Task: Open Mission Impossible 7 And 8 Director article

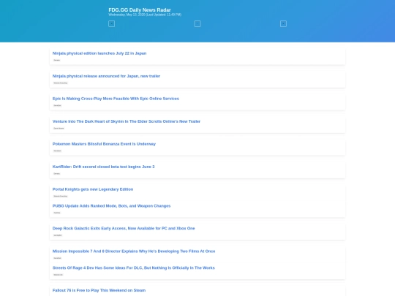Action: coord(134,251)
